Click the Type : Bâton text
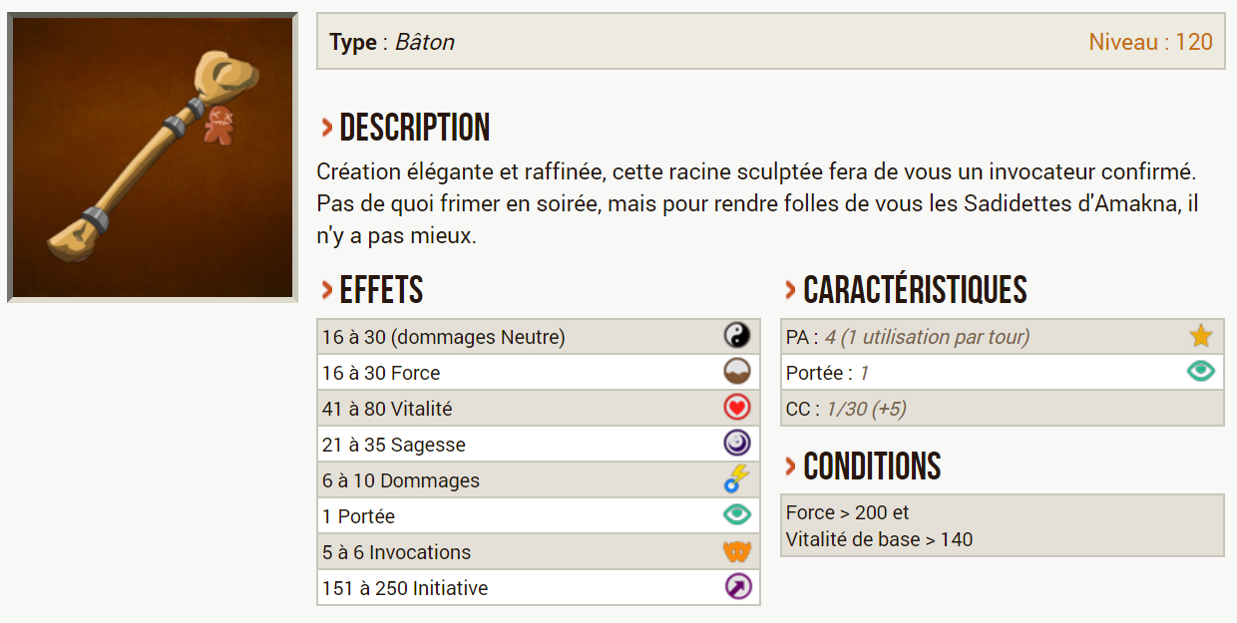 pyautogui.click(x=392, y=42)
